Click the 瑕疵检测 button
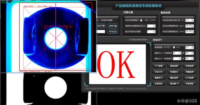The height and width of the screenshot is (105, 200). coord(174,66)
